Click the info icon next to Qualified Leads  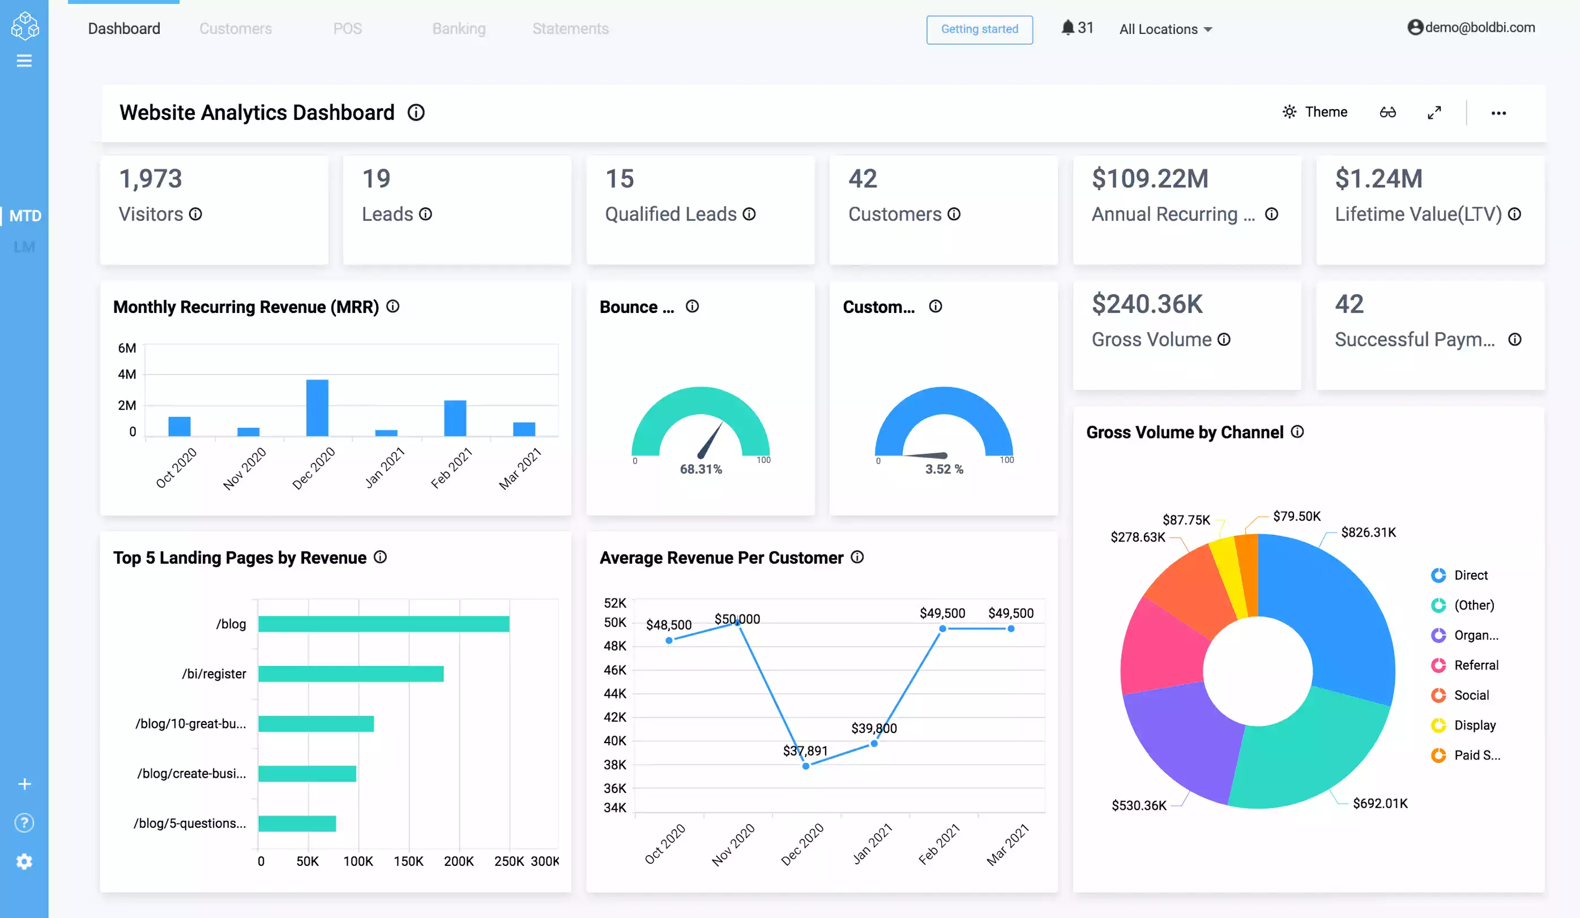coord(749,215)
